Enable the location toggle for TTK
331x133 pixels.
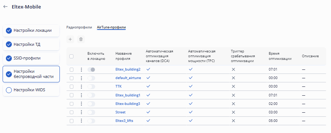91,87
